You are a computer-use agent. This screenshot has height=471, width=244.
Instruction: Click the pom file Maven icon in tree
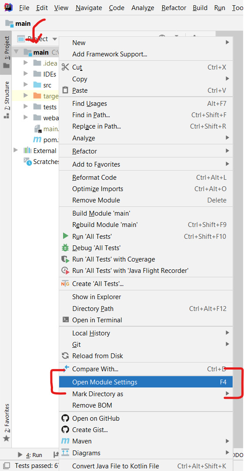coord(37,140)
